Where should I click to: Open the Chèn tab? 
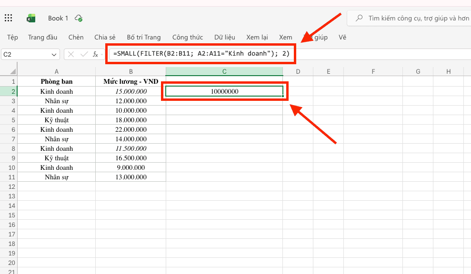coord(76,37)
